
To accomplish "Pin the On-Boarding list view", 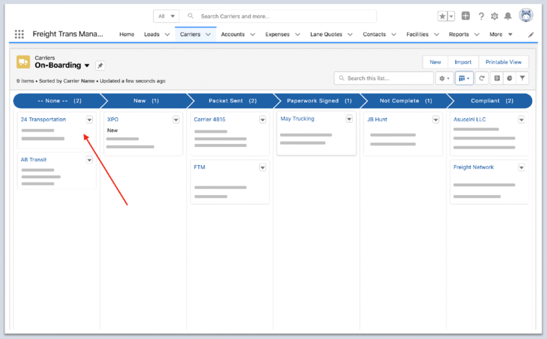I will [100, 66].
